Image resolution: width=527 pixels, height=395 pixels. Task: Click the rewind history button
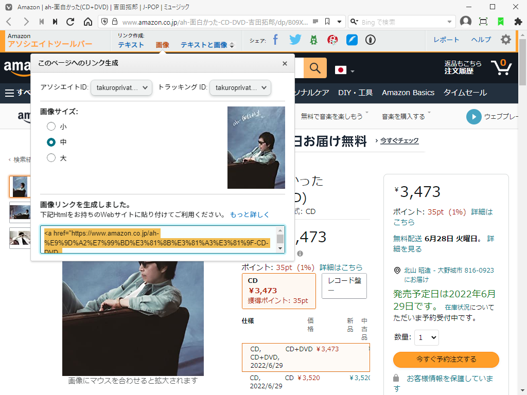[41, 22]
